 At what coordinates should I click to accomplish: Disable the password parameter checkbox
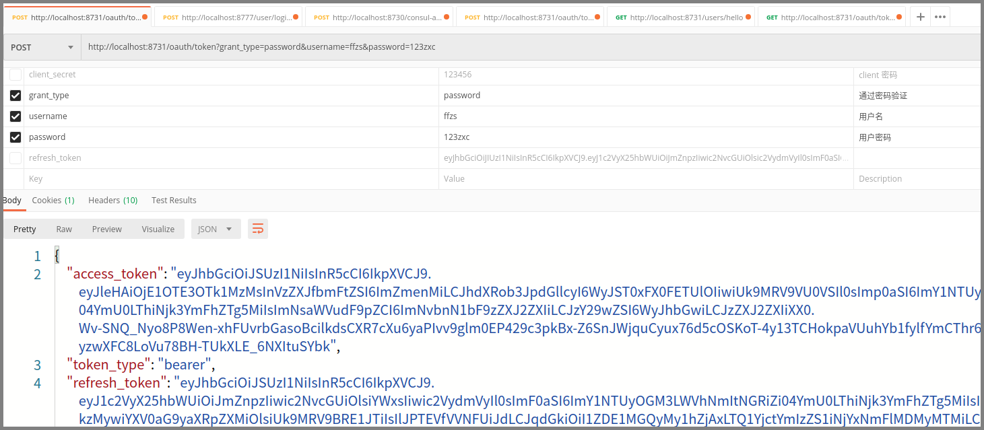click(x=15, y=137)
